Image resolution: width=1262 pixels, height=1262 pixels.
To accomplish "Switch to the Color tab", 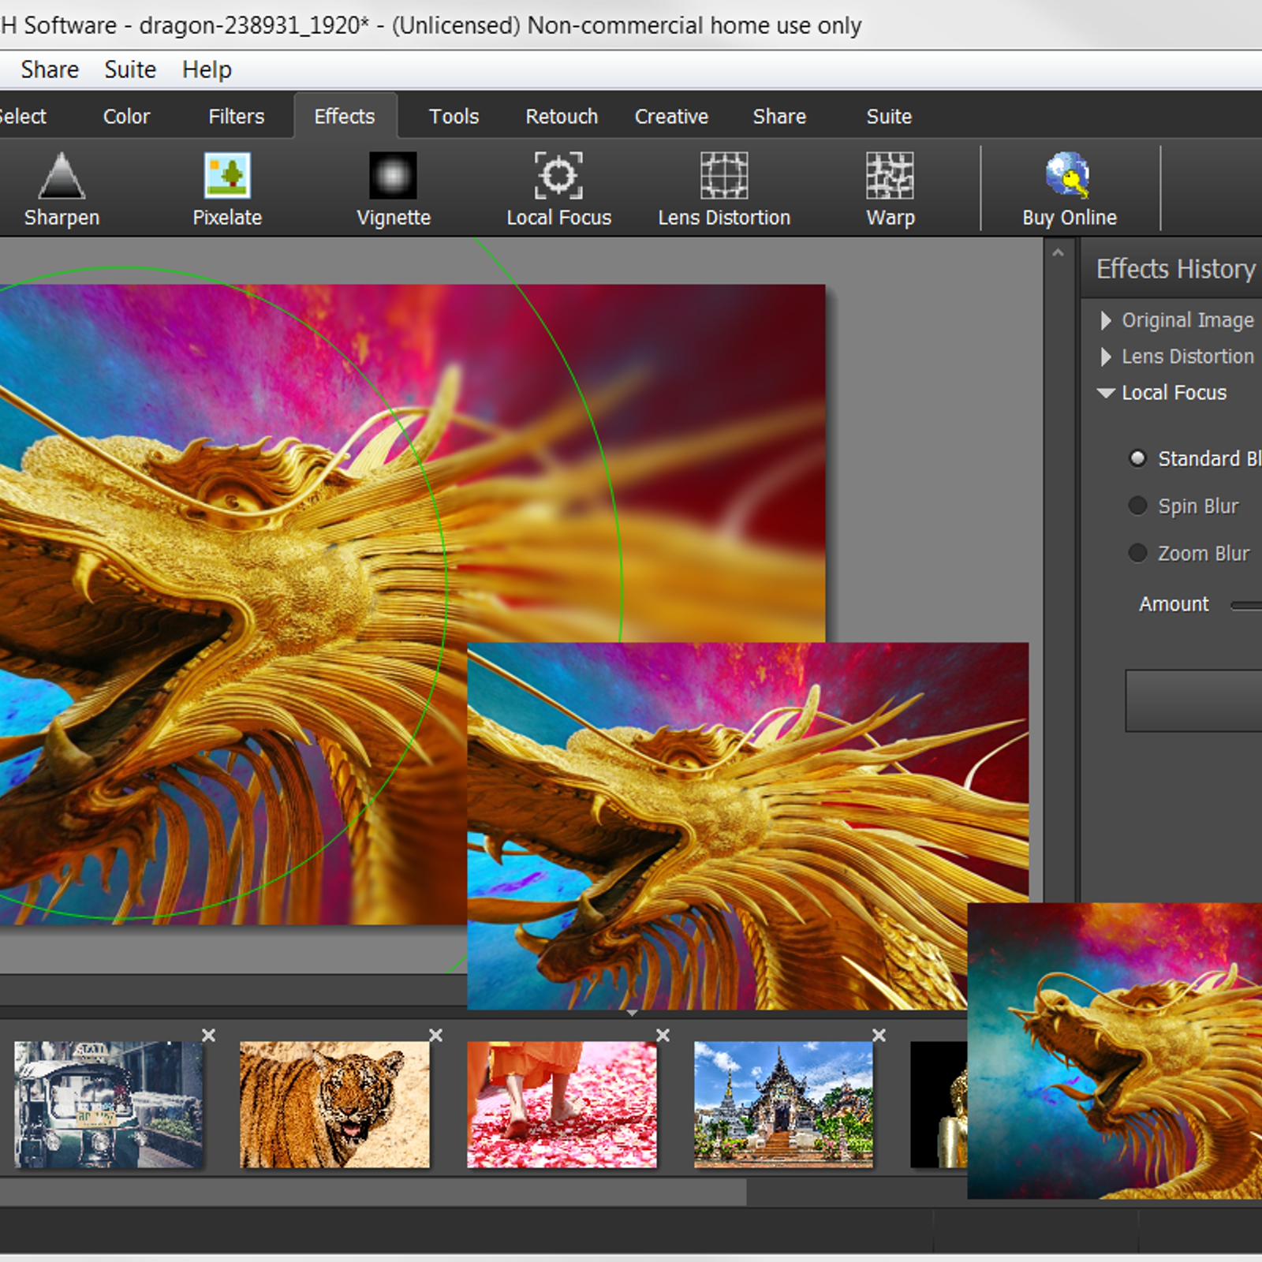I will tap(126, 116).
